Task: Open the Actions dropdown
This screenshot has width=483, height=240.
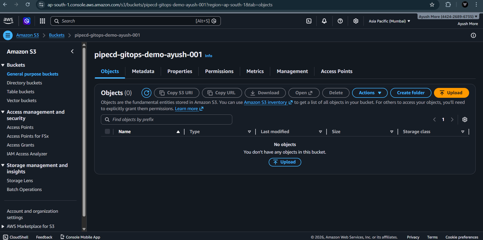Action: point(370,93)
